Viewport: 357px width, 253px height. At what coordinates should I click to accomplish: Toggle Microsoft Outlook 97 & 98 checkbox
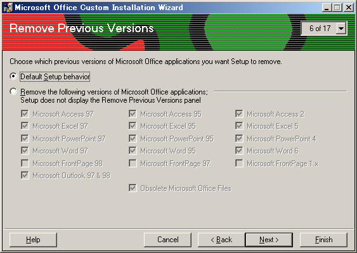(25, 176)
